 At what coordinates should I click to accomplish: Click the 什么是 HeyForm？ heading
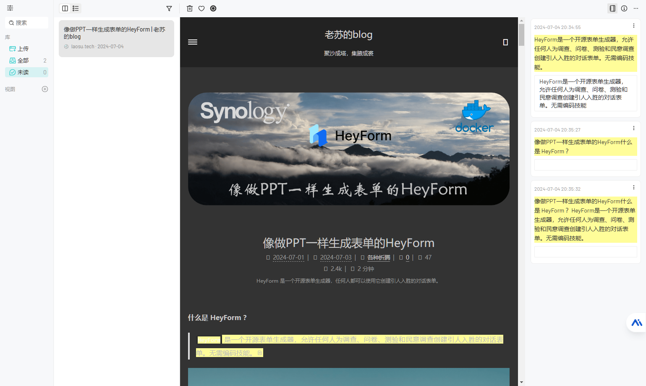click(217, 318)
